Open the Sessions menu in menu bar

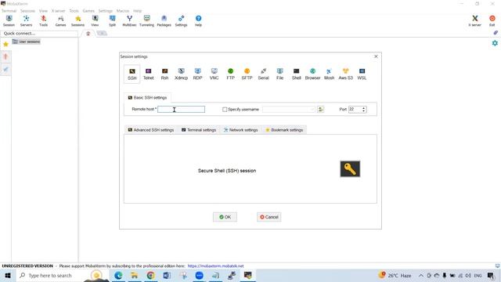pyautogui.click(x=28, y=11)
